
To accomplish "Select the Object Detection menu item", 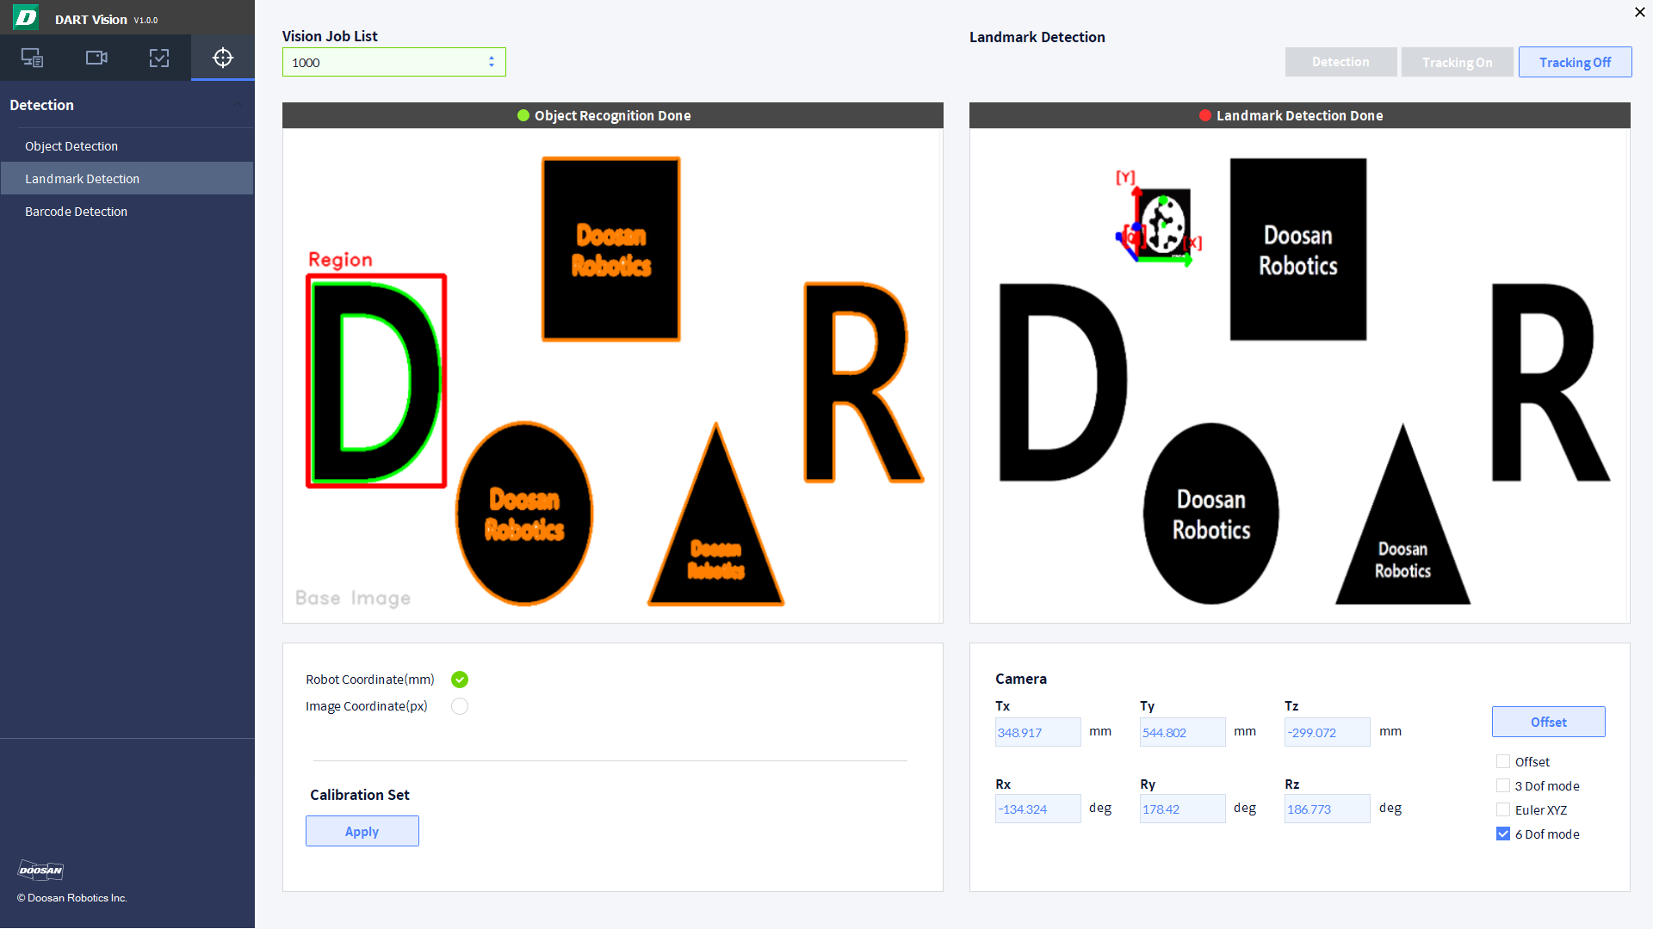I will [x=71, y=145].
